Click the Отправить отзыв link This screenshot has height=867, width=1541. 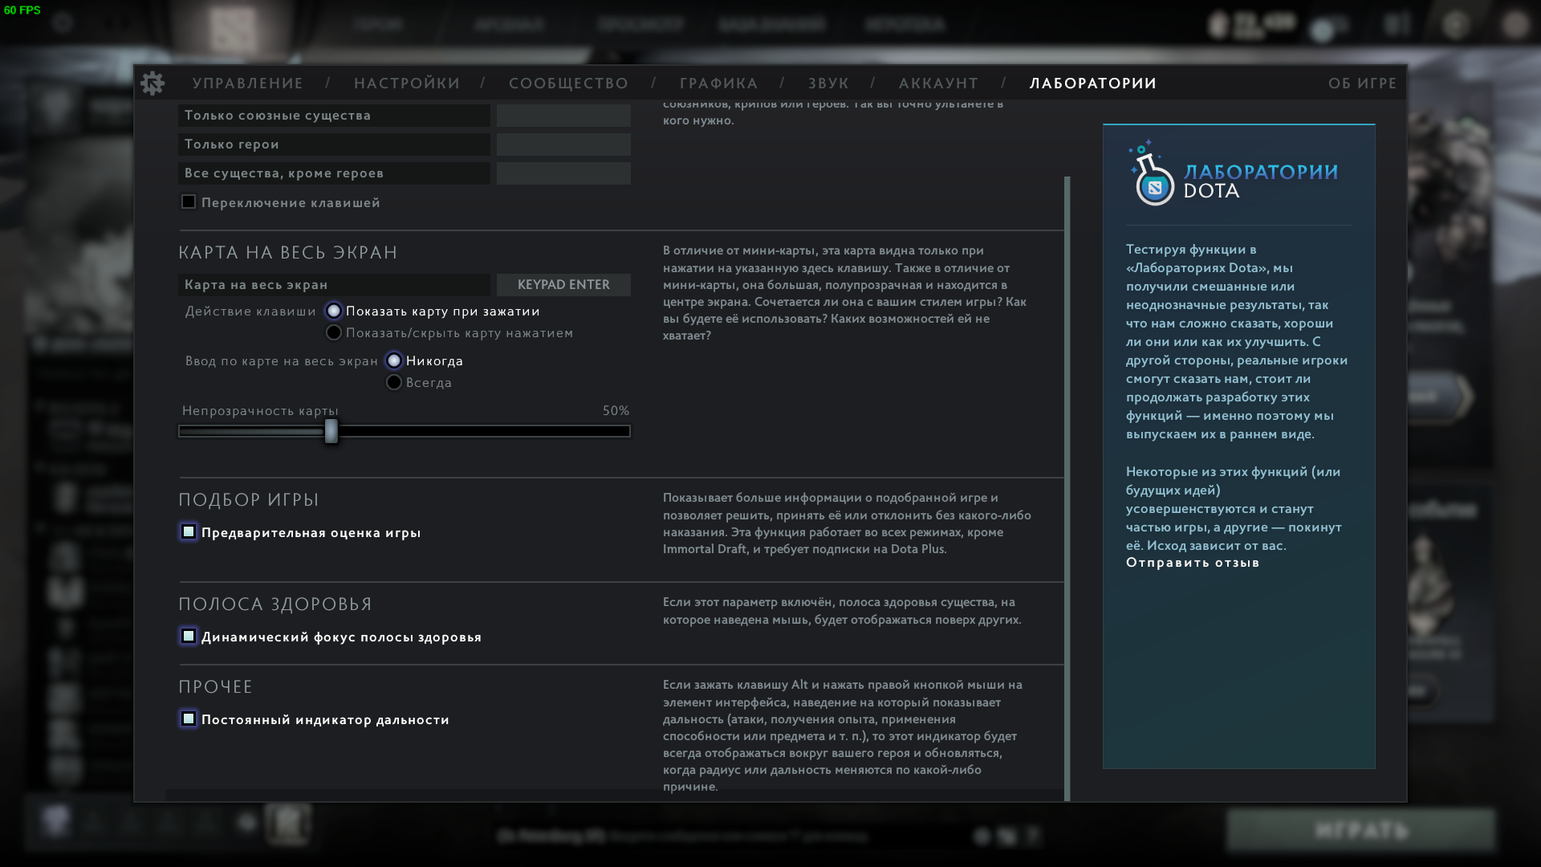coord(1192,563)
